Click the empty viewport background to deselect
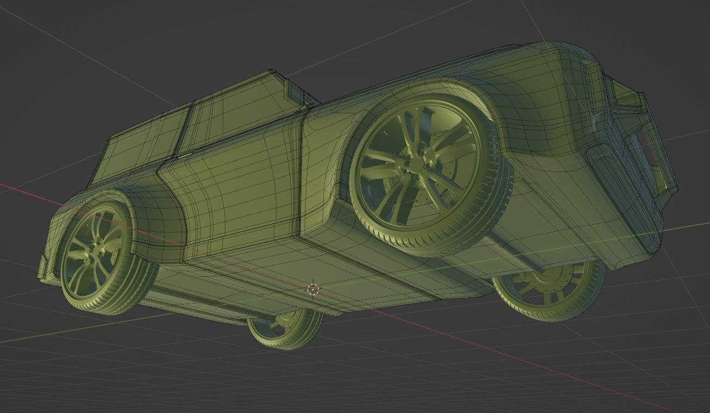This screenshot has width=710, height=413. (x=109, y=380)
